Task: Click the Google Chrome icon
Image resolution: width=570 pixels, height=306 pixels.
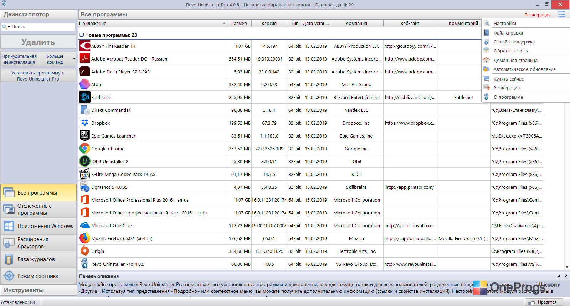Action: 85,149
